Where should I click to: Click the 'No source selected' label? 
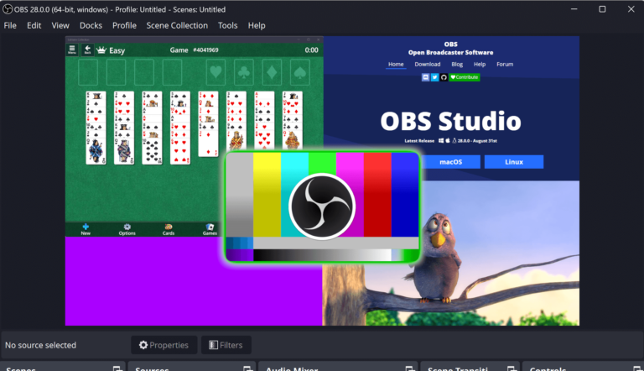[40, 345]
